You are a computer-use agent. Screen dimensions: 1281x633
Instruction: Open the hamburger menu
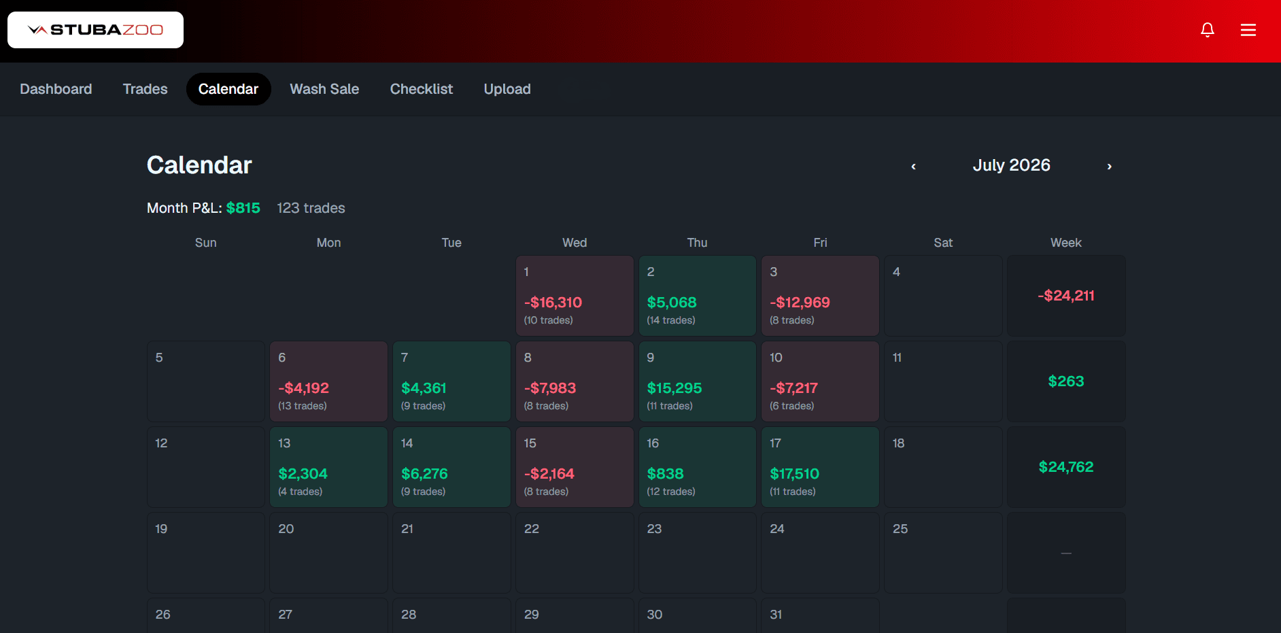(1248, 30)
